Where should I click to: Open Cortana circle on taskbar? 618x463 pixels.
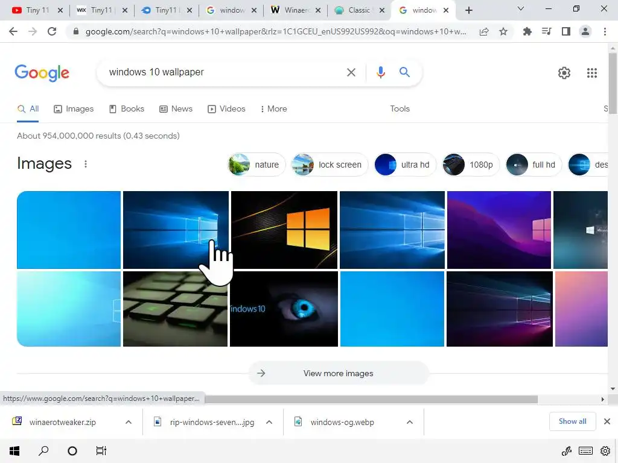click(72, 451)
